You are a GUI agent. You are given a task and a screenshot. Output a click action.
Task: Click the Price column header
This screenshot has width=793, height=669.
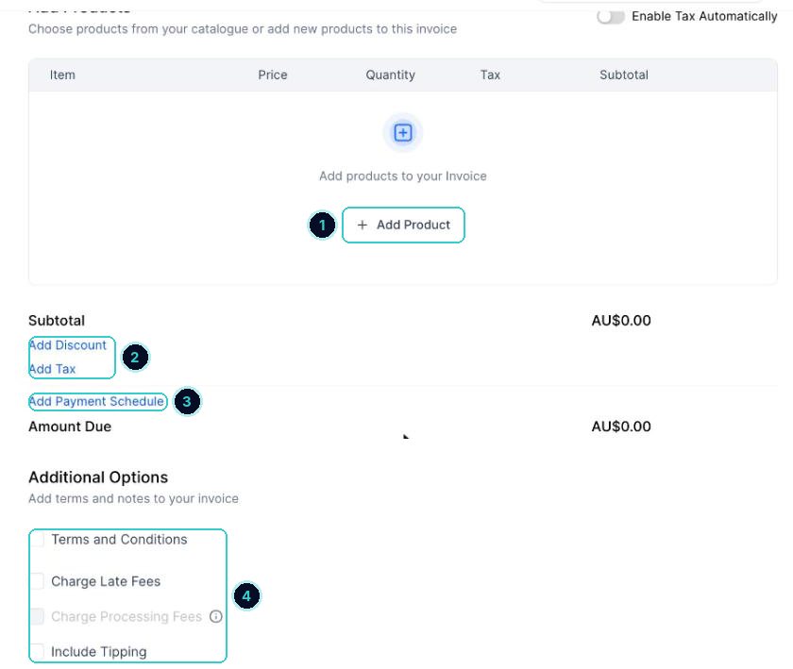pos(273,75)
